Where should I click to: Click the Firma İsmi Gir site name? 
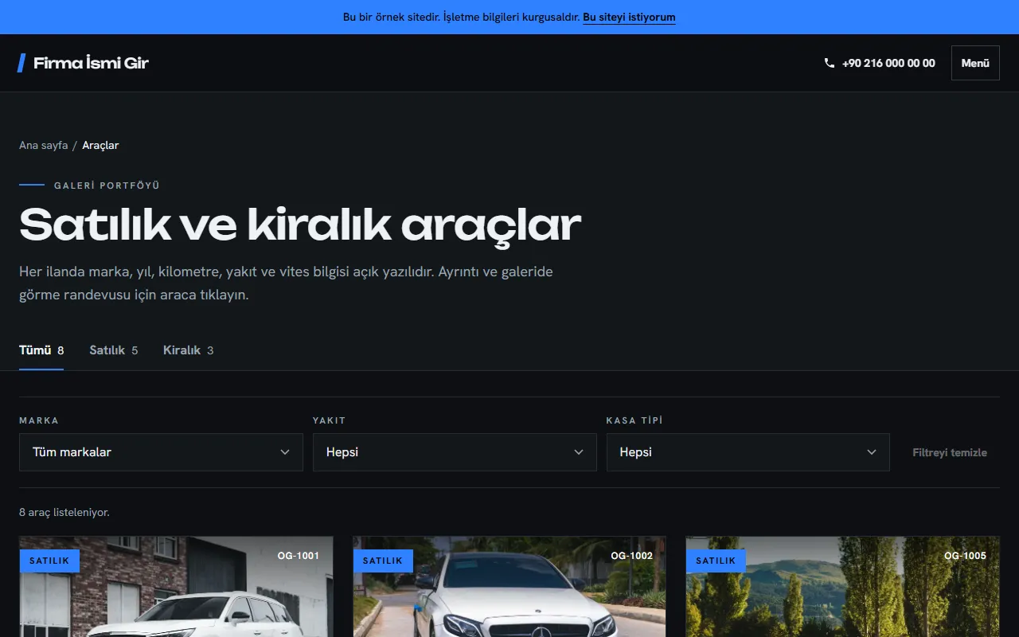(91, 63)
